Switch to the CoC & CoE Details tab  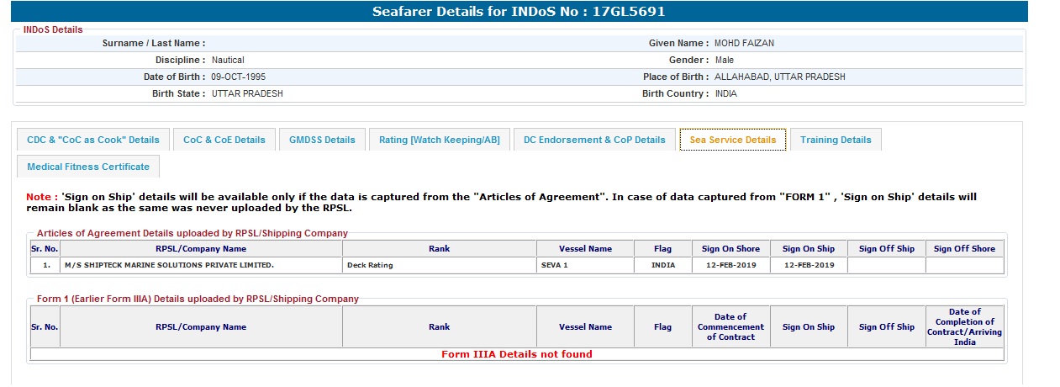tap(224, 140)
